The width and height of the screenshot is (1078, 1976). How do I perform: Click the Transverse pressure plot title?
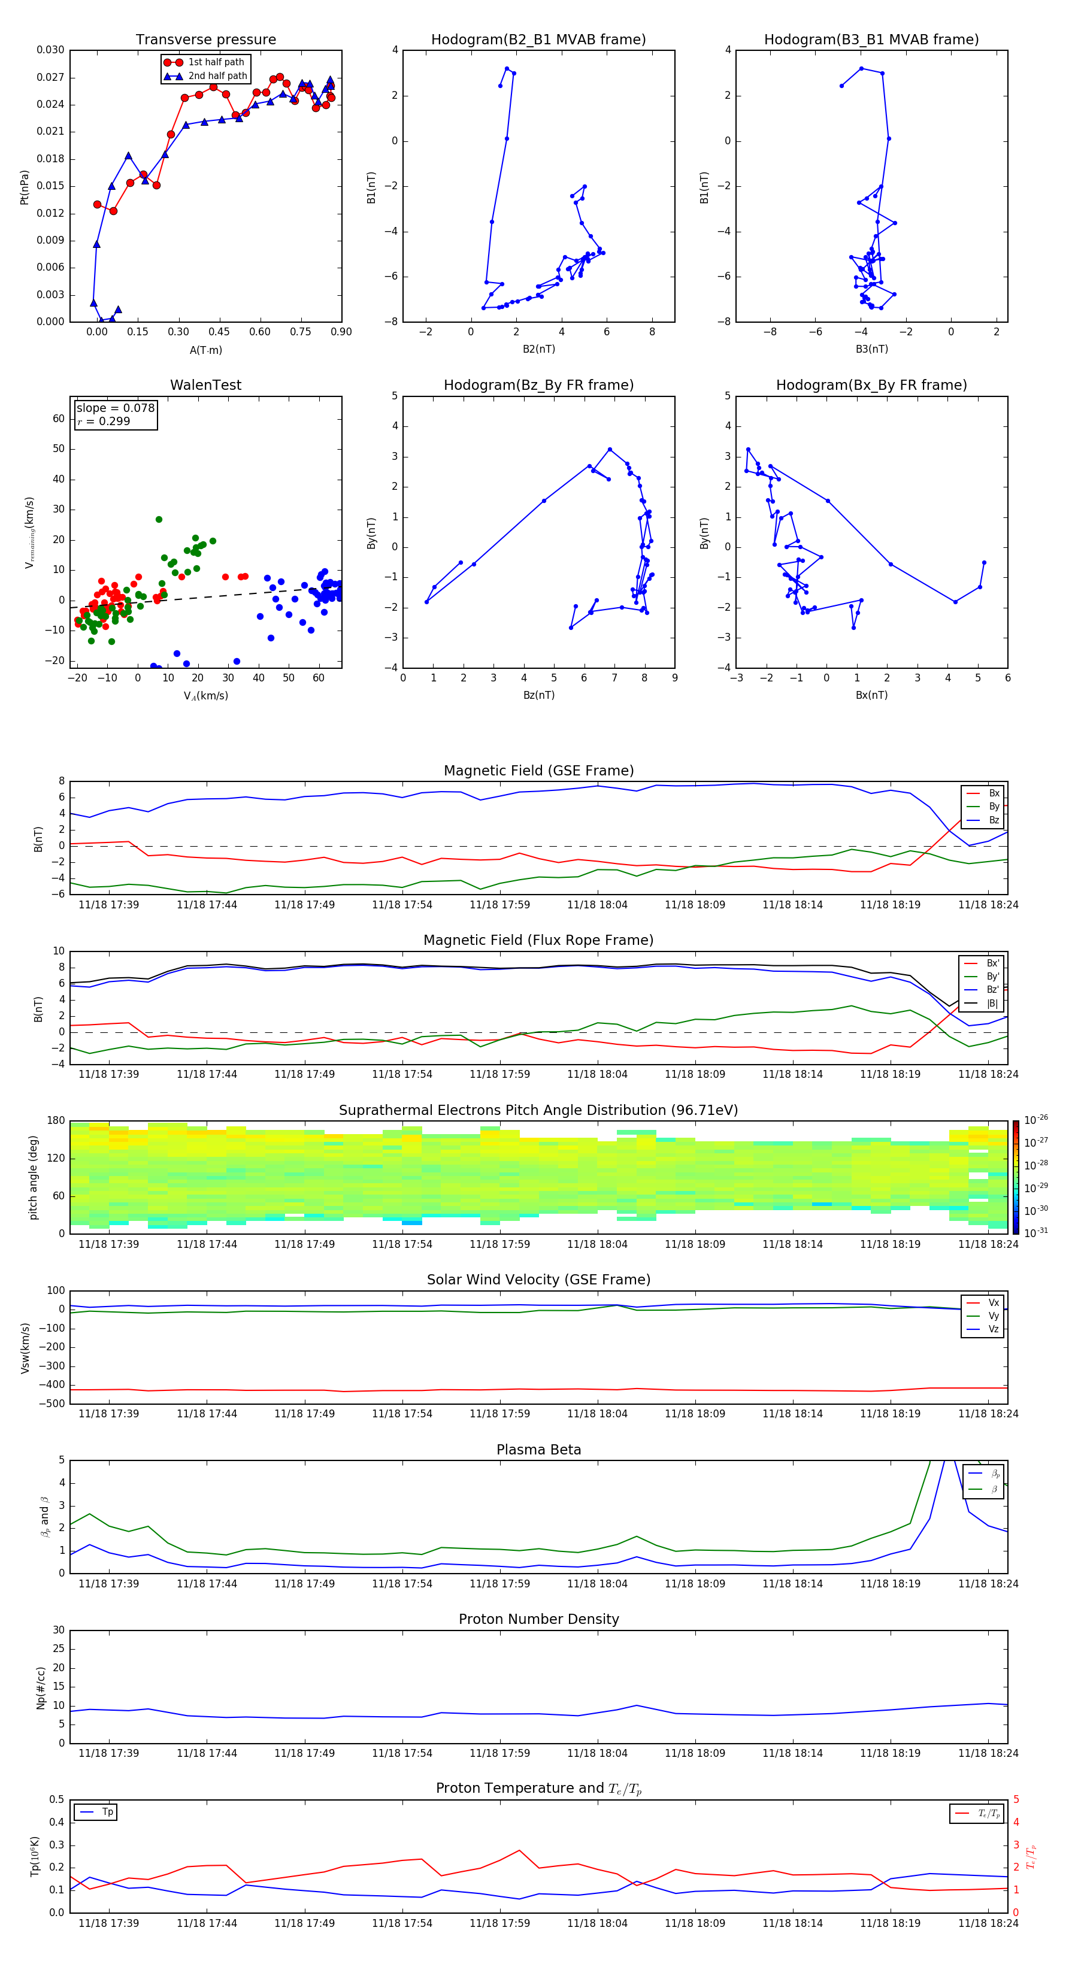(x=205, y=40)
